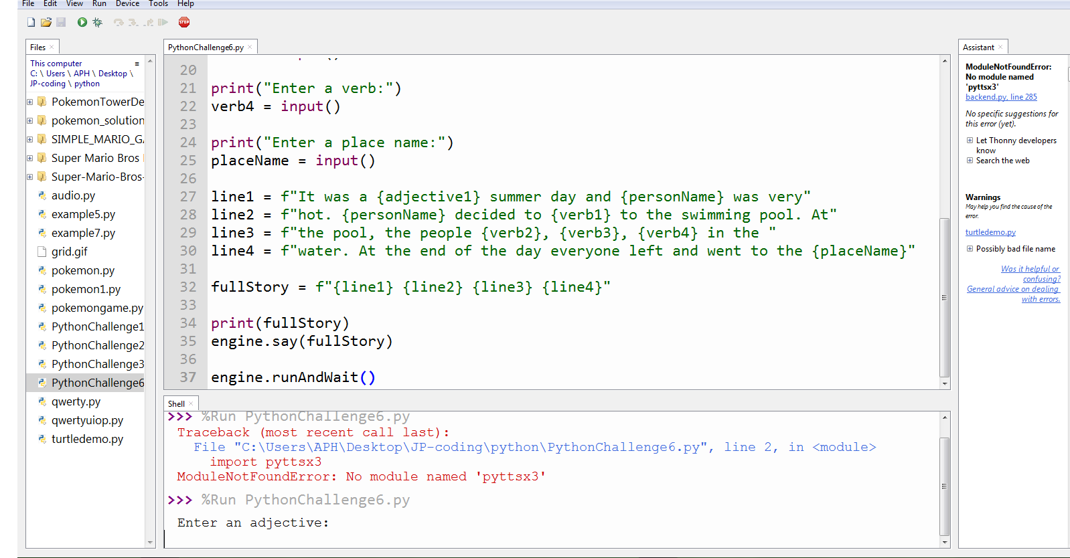Start debugging with the bug icon
The image size is (1070, 558).
click(98, 22)
